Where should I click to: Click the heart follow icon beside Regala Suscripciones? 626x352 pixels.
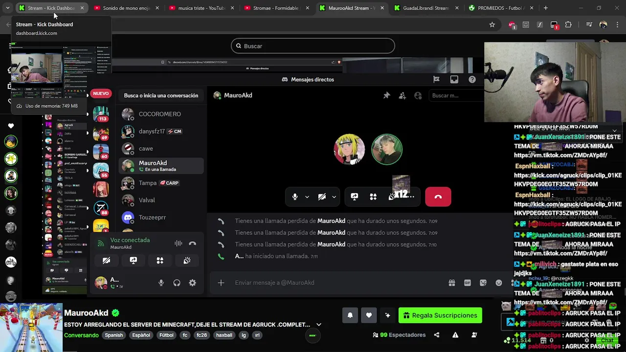[x=369, y=315]
